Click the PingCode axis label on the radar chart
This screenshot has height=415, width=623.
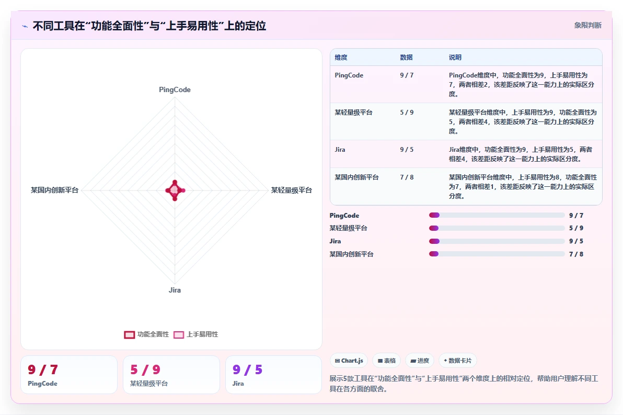[175, 90]
